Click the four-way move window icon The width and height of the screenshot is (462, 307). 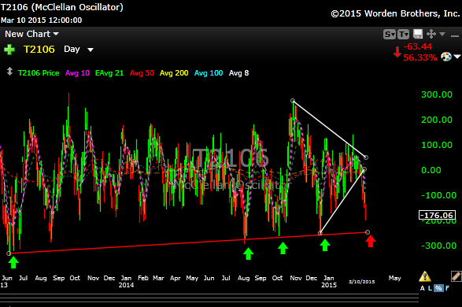[x=431, y=34]
